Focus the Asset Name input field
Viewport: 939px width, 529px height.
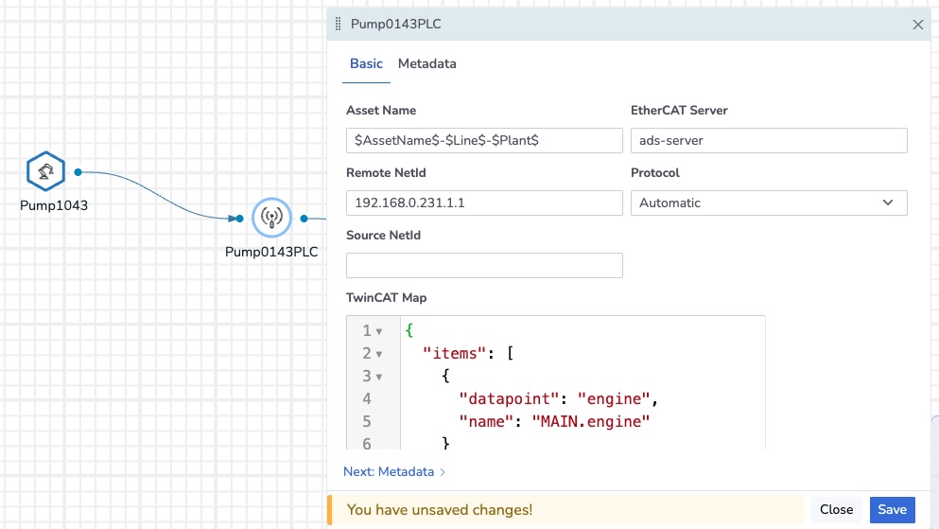pos(484,140)
